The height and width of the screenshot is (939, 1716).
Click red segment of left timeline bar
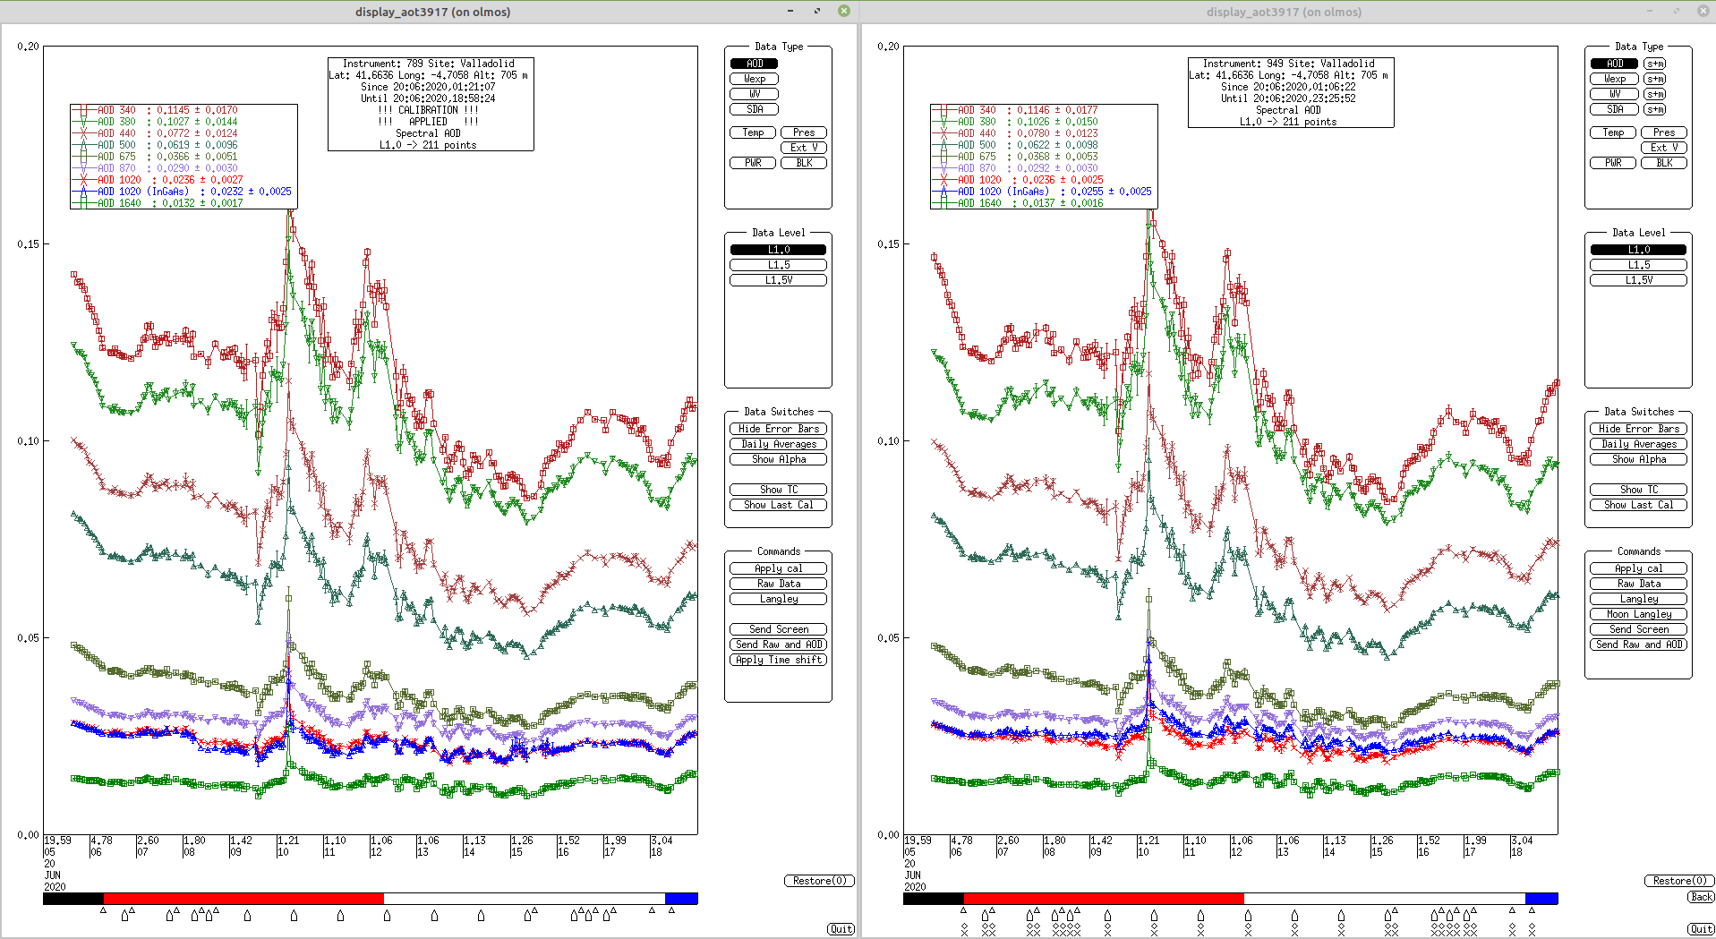(243, 898)
